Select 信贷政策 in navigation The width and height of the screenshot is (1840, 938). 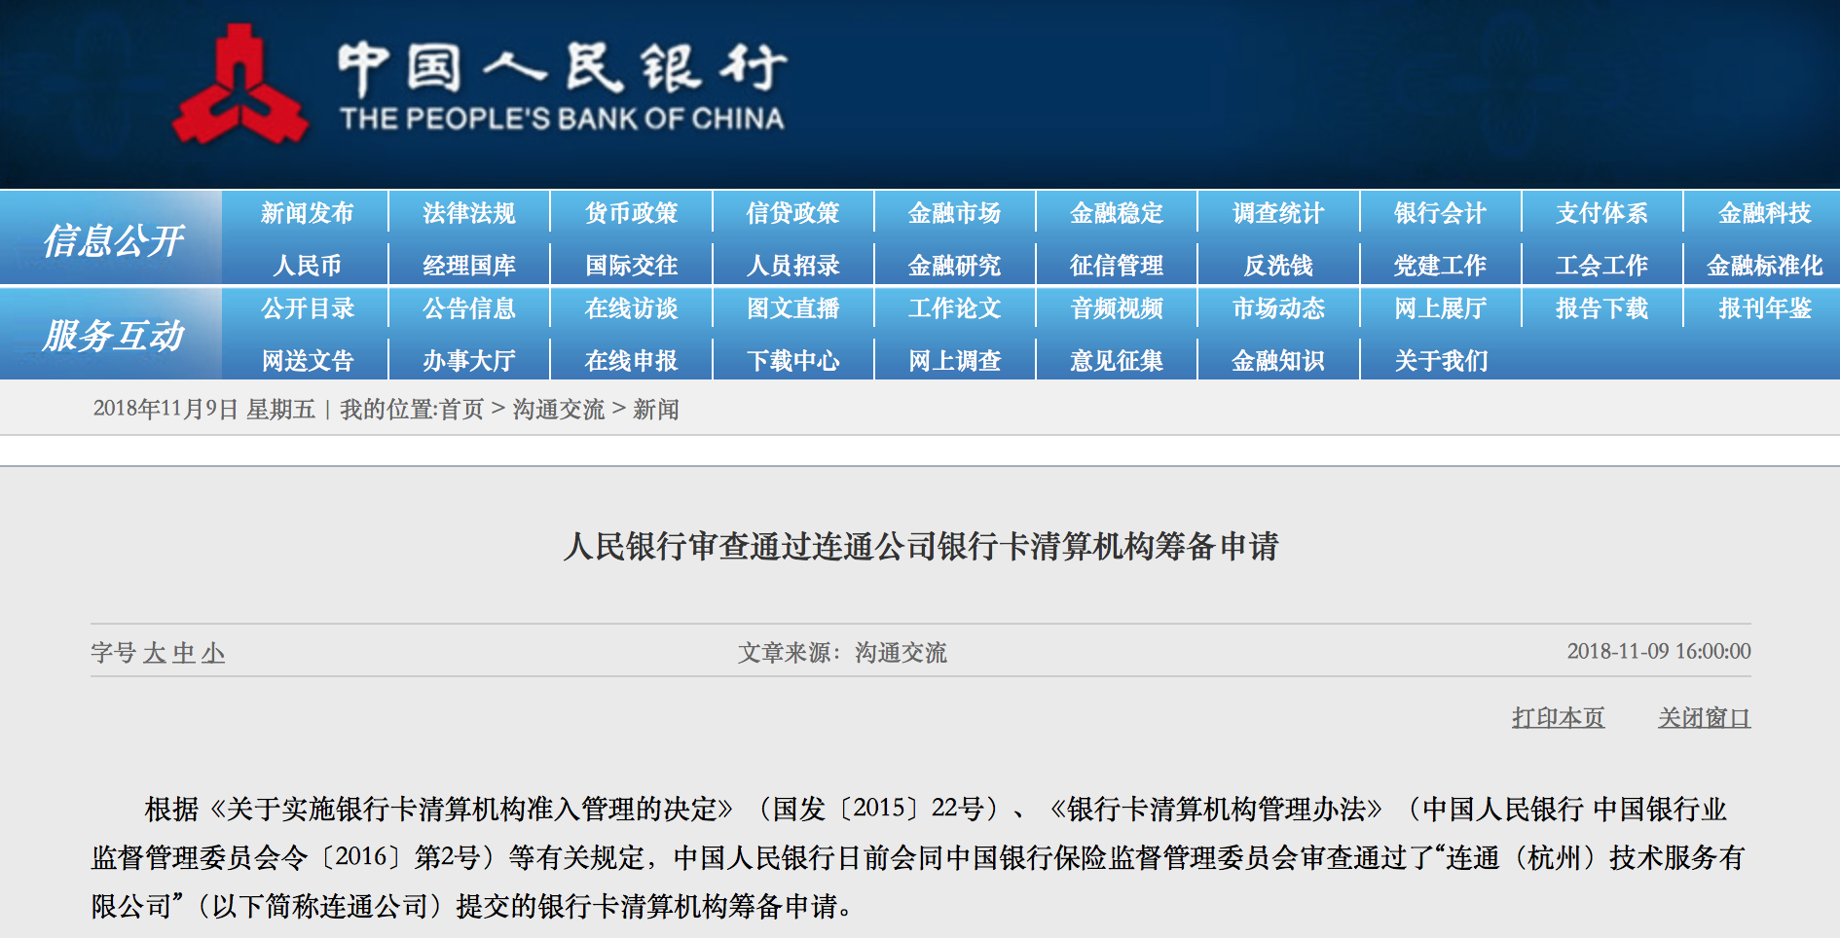pyautogui.click(x=792, y=213)
